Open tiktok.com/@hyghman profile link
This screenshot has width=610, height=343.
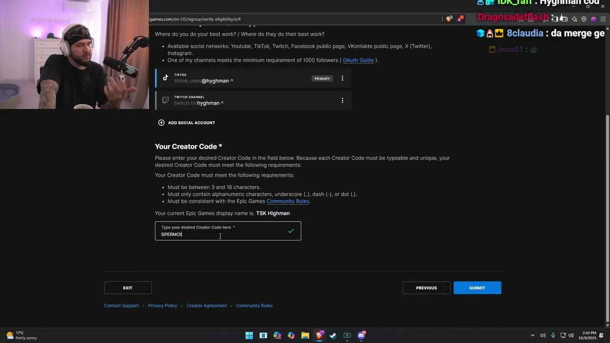203,81
